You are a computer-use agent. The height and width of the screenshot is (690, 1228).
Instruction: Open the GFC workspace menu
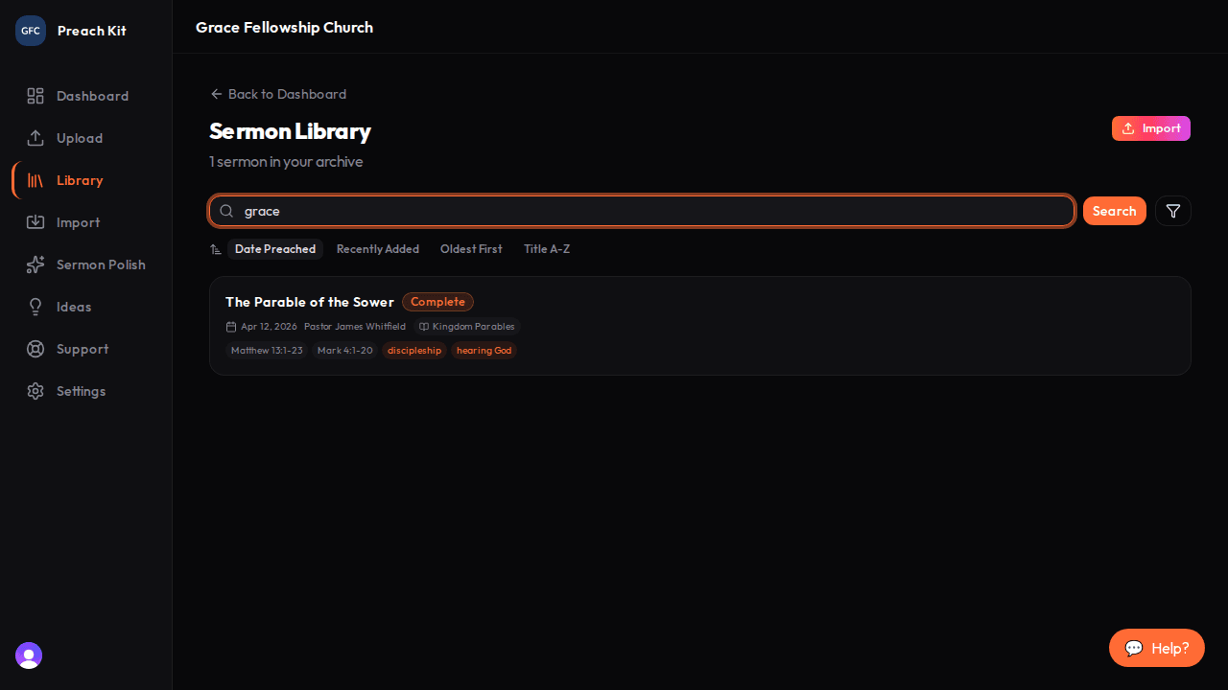30,30
